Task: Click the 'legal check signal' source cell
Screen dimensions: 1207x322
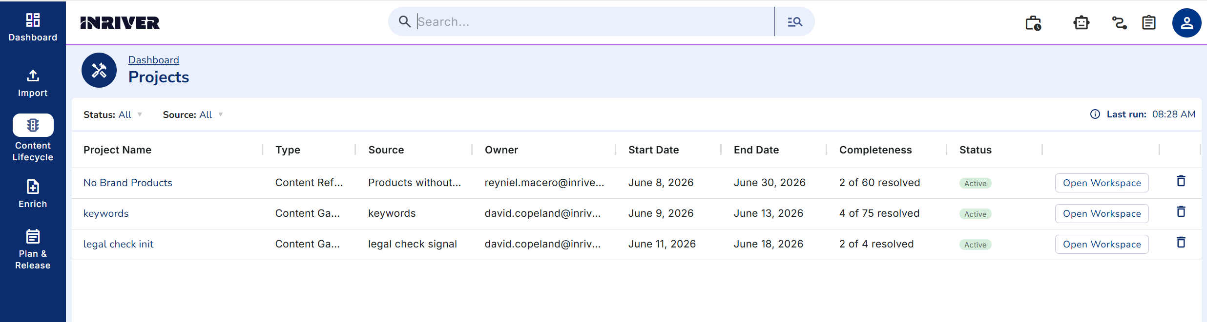Action: 412,244
